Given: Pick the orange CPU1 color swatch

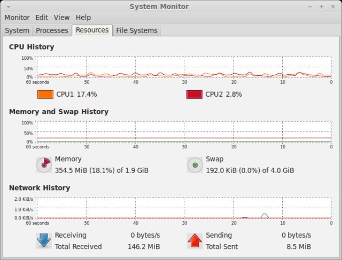Looking at the screenshot, I should [45, 94].
